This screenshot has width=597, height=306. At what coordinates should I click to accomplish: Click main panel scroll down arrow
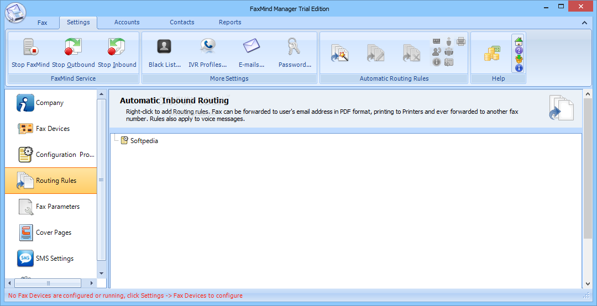(588, 283)
